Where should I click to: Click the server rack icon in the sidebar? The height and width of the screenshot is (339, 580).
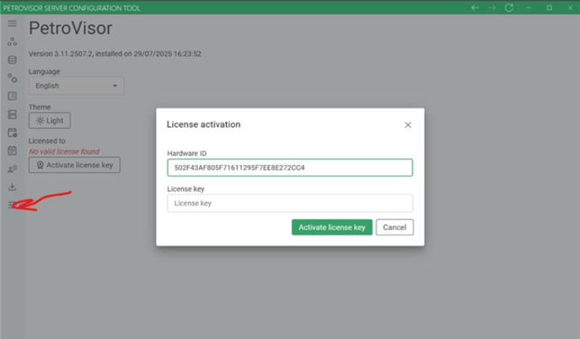coord(12,114)
